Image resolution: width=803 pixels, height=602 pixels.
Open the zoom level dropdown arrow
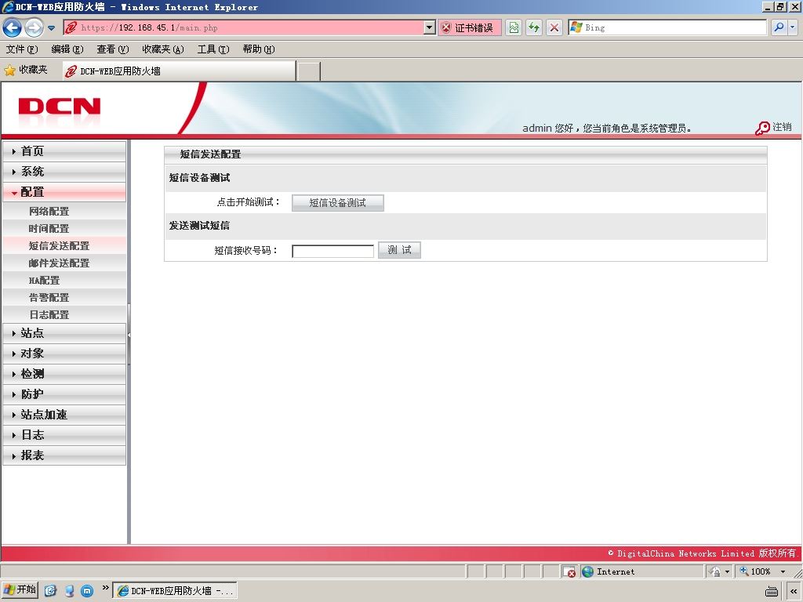click(x=783, y=571)
